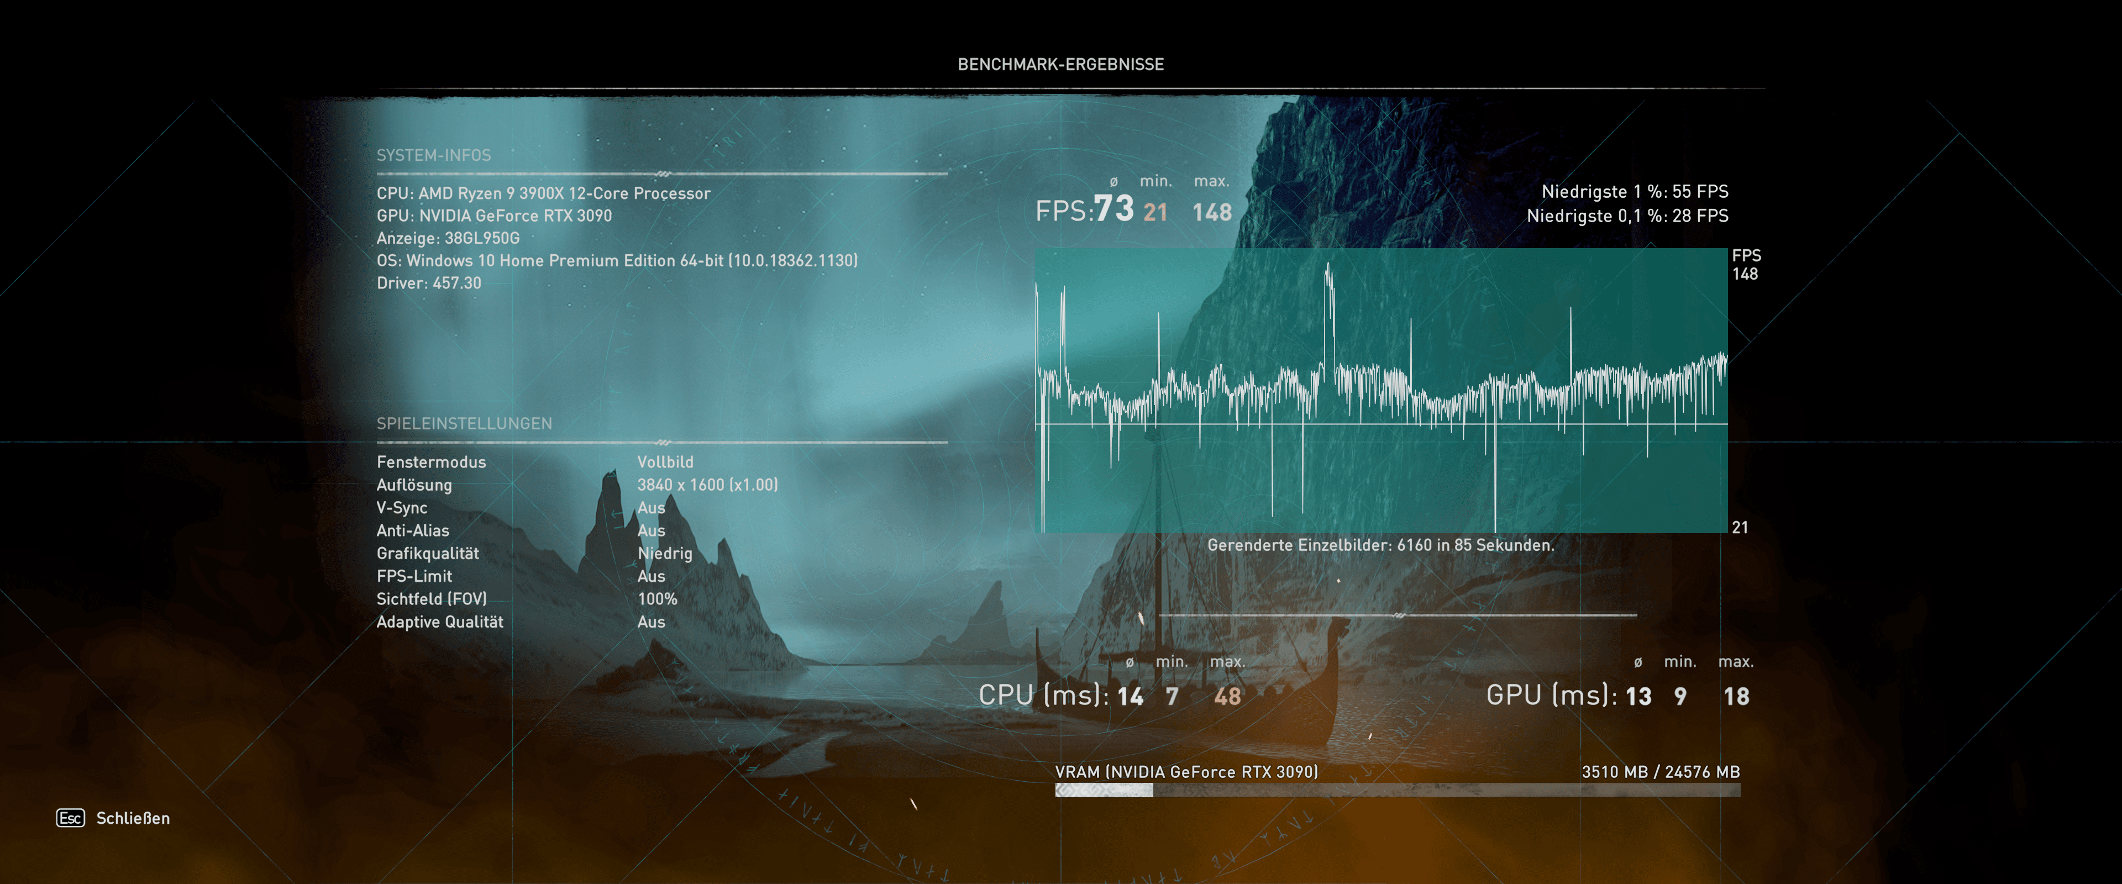Click the BENCHMARK-ERGEBNISSE title
Screen dimensions: 2122x884
point(1060,64)
